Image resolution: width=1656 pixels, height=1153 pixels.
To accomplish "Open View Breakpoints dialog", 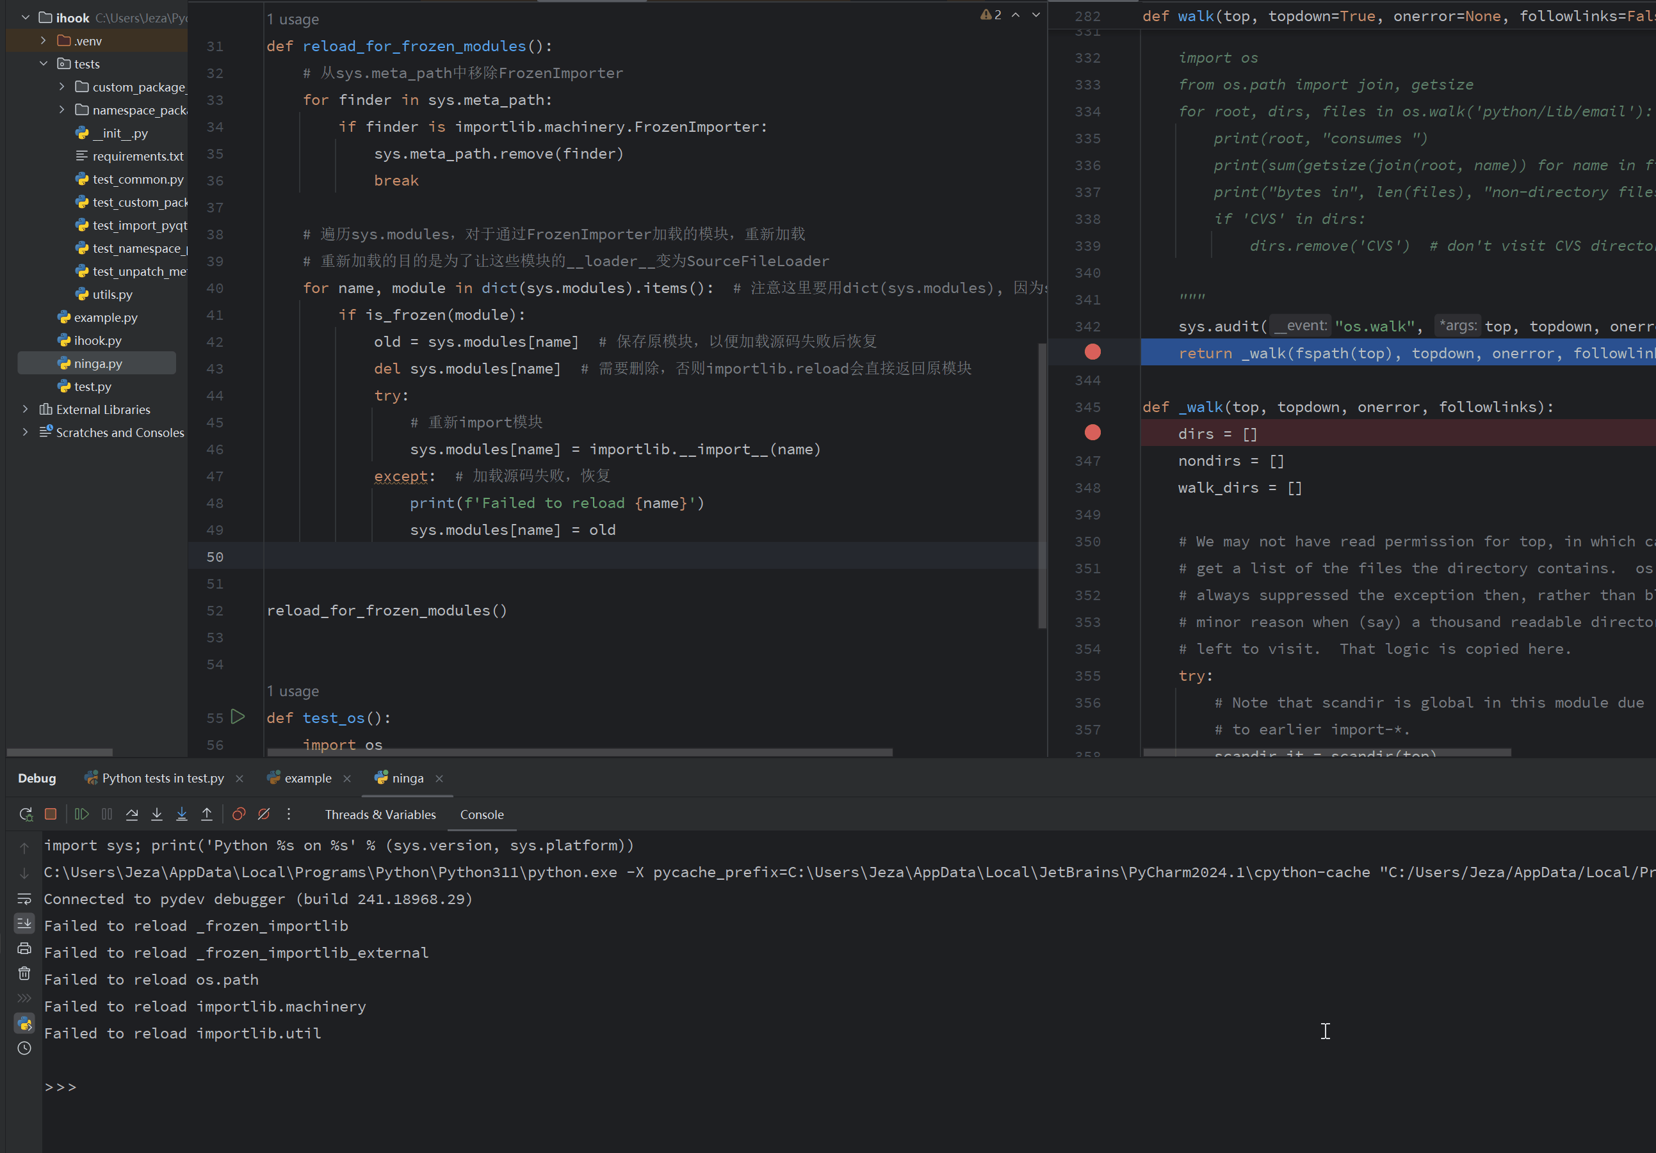I will pos(239,815).
